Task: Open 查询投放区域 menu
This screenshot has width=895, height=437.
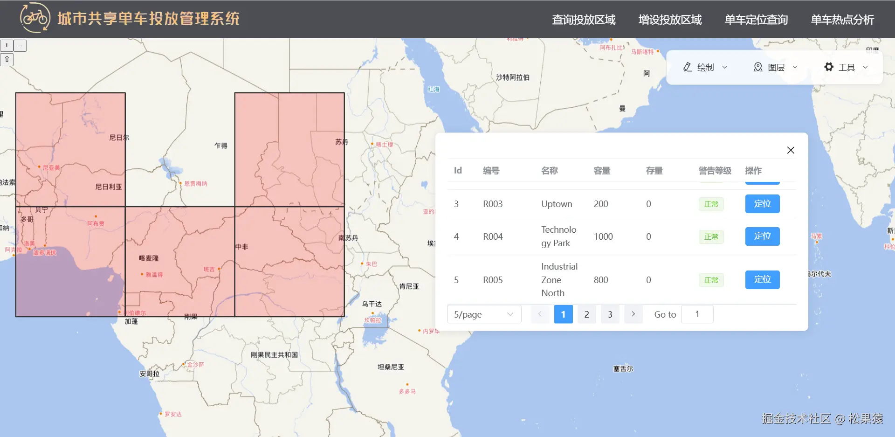Action: 584,20
